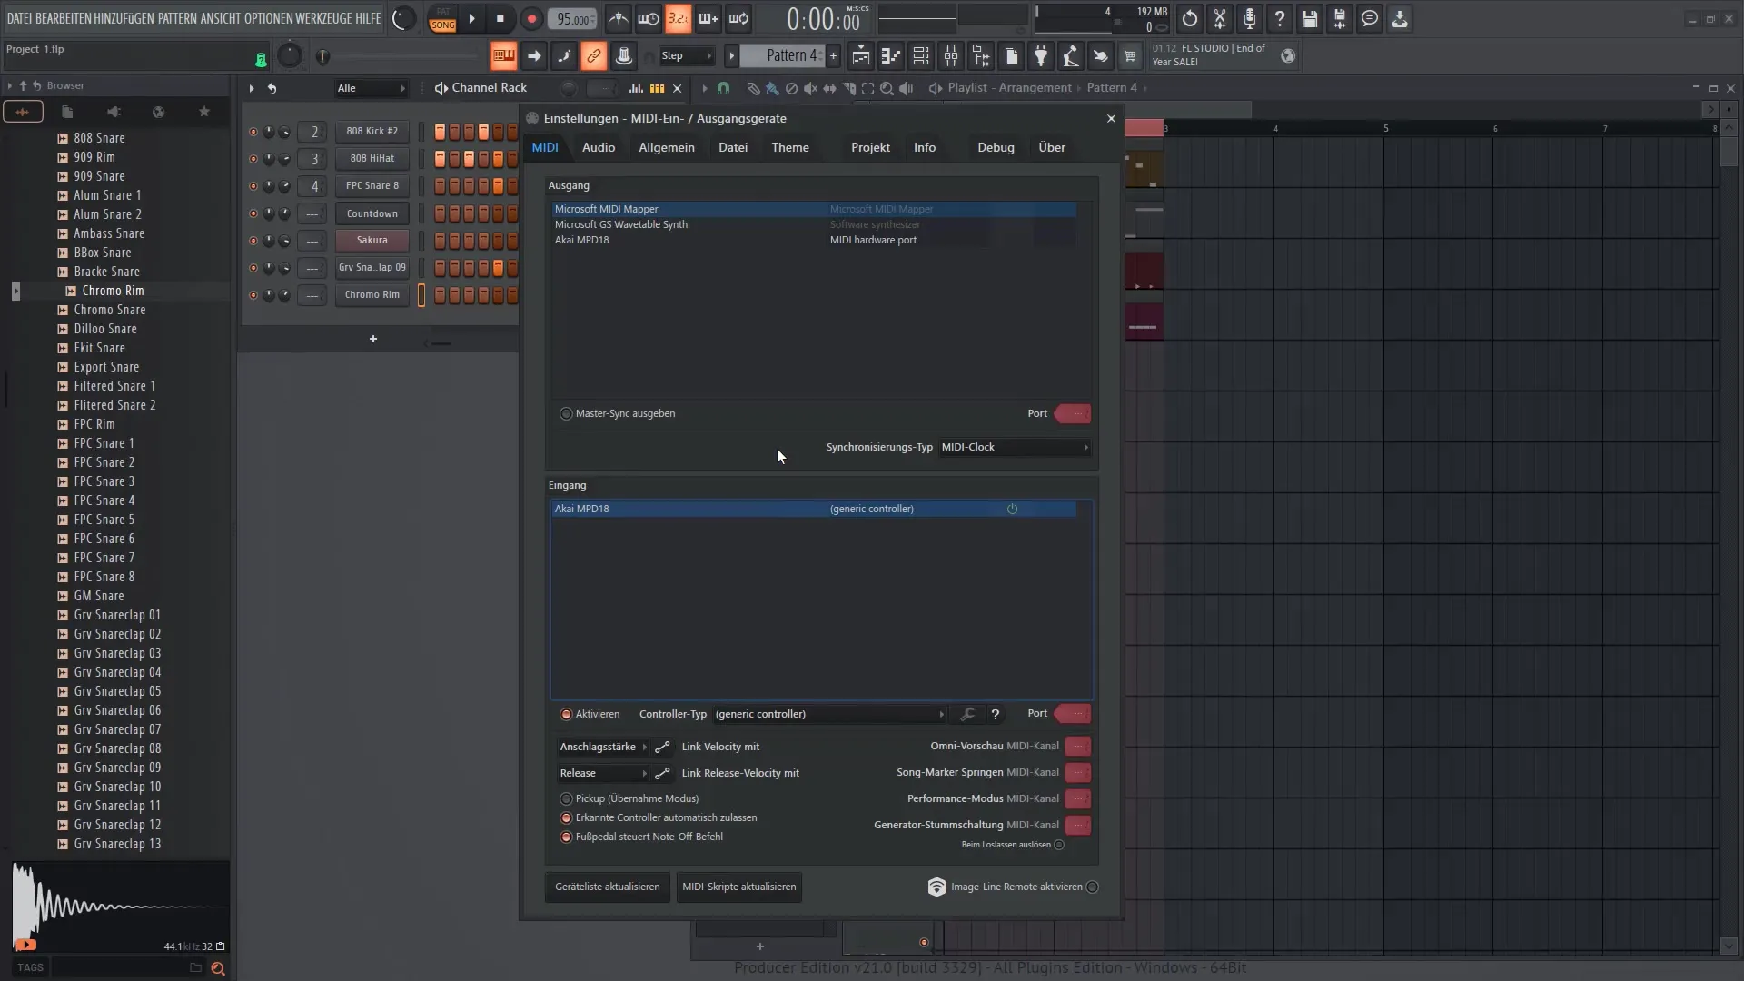Viewport: 1744px width, 981px height.
Task: Click the question mark next to Controller-Typ
Action: pyautogui.click(x=996, y=714)
